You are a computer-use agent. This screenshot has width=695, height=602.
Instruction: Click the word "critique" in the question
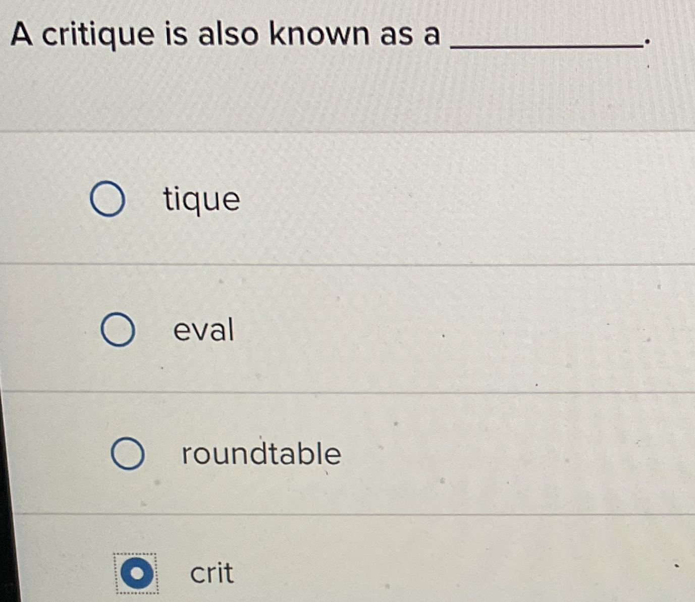[93, 34]
